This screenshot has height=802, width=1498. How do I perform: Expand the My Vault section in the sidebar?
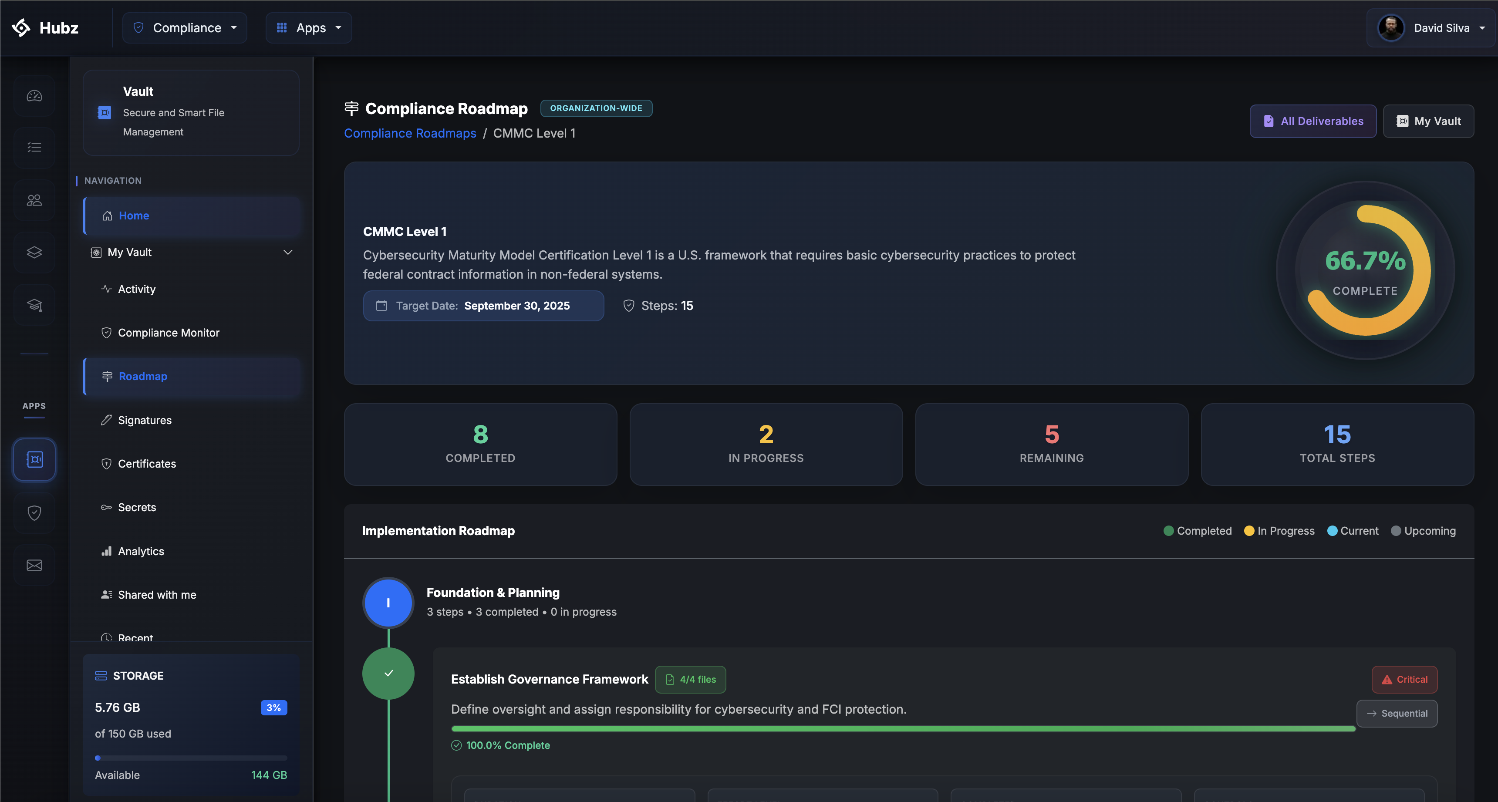click(x=287, y=252)
